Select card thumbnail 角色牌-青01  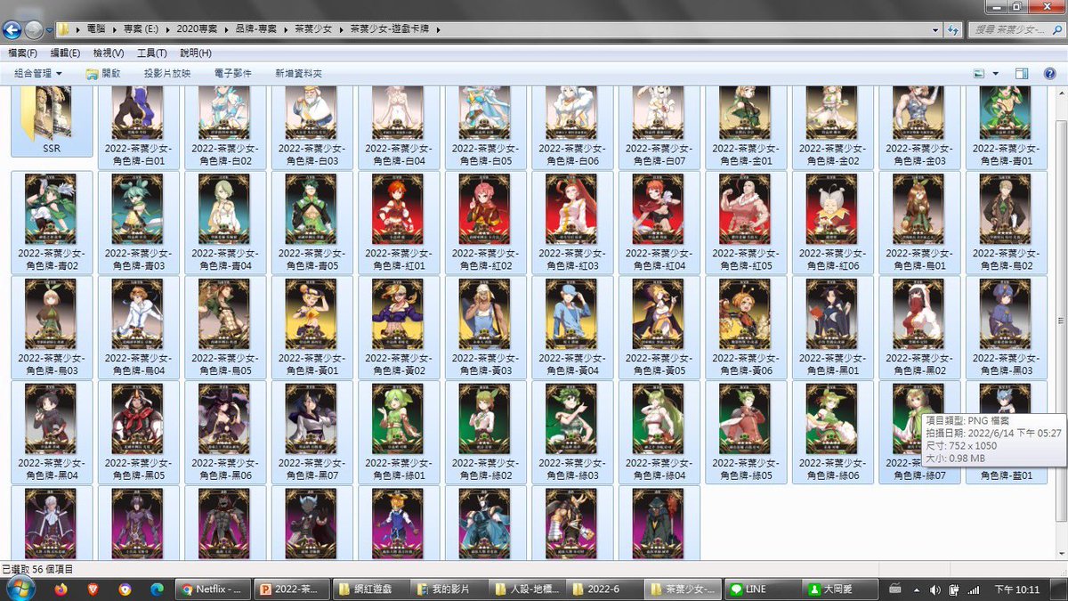tap(1005, 111)
